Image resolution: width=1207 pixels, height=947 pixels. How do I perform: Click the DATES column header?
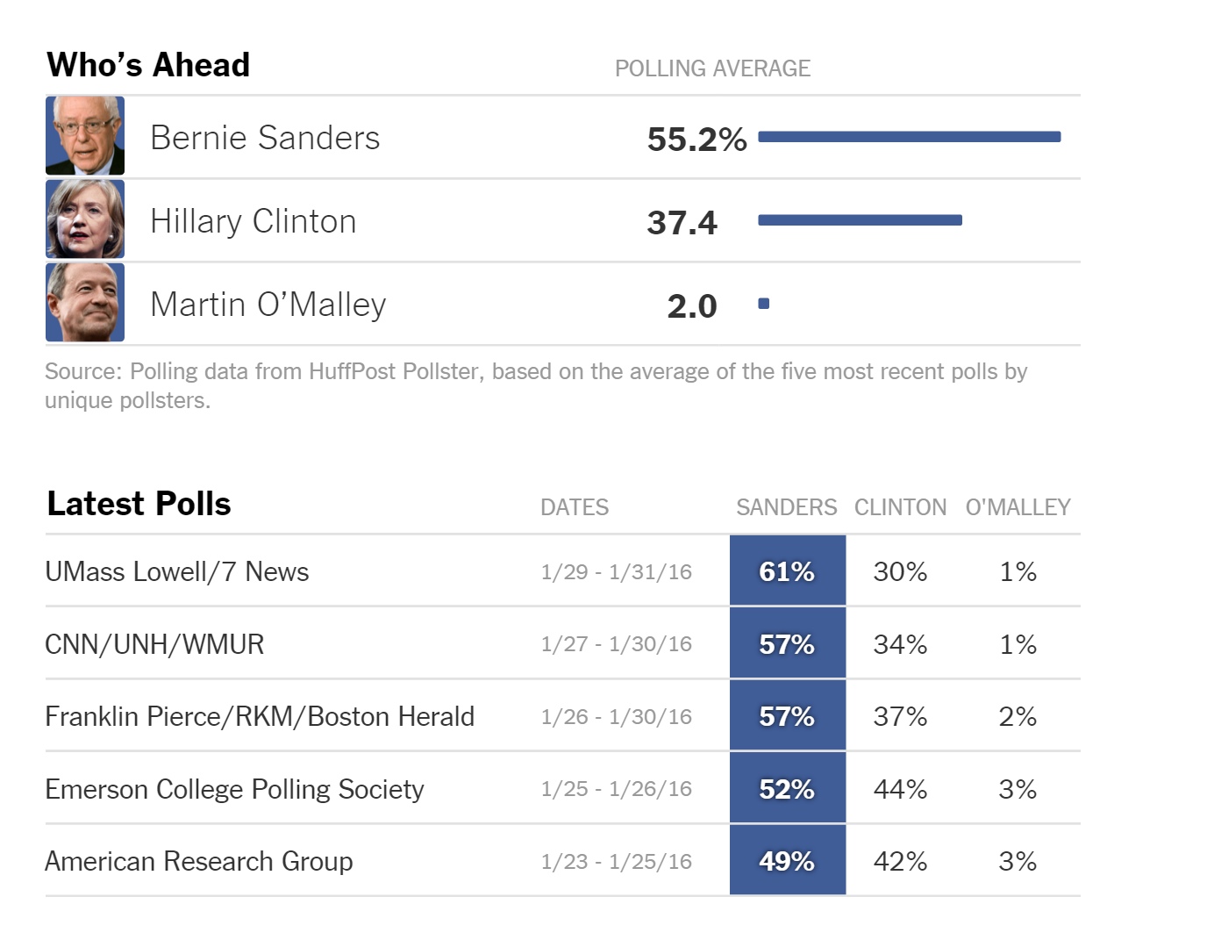[x=575, y=507]
